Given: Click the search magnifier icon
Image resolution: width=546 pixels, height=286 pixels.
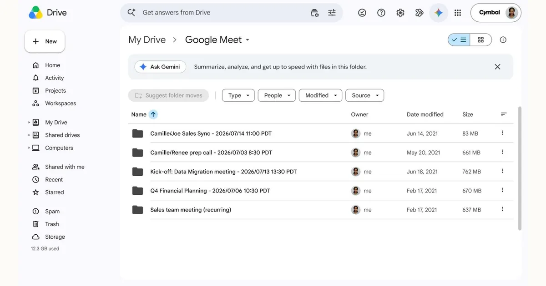Looking at the screenshot, I should pyautogui.click(x=131, y=13).
